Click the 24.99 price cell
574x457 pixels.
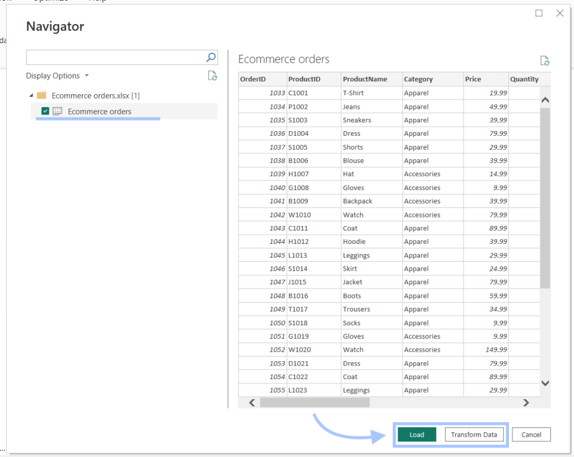[x=486, y=269]
